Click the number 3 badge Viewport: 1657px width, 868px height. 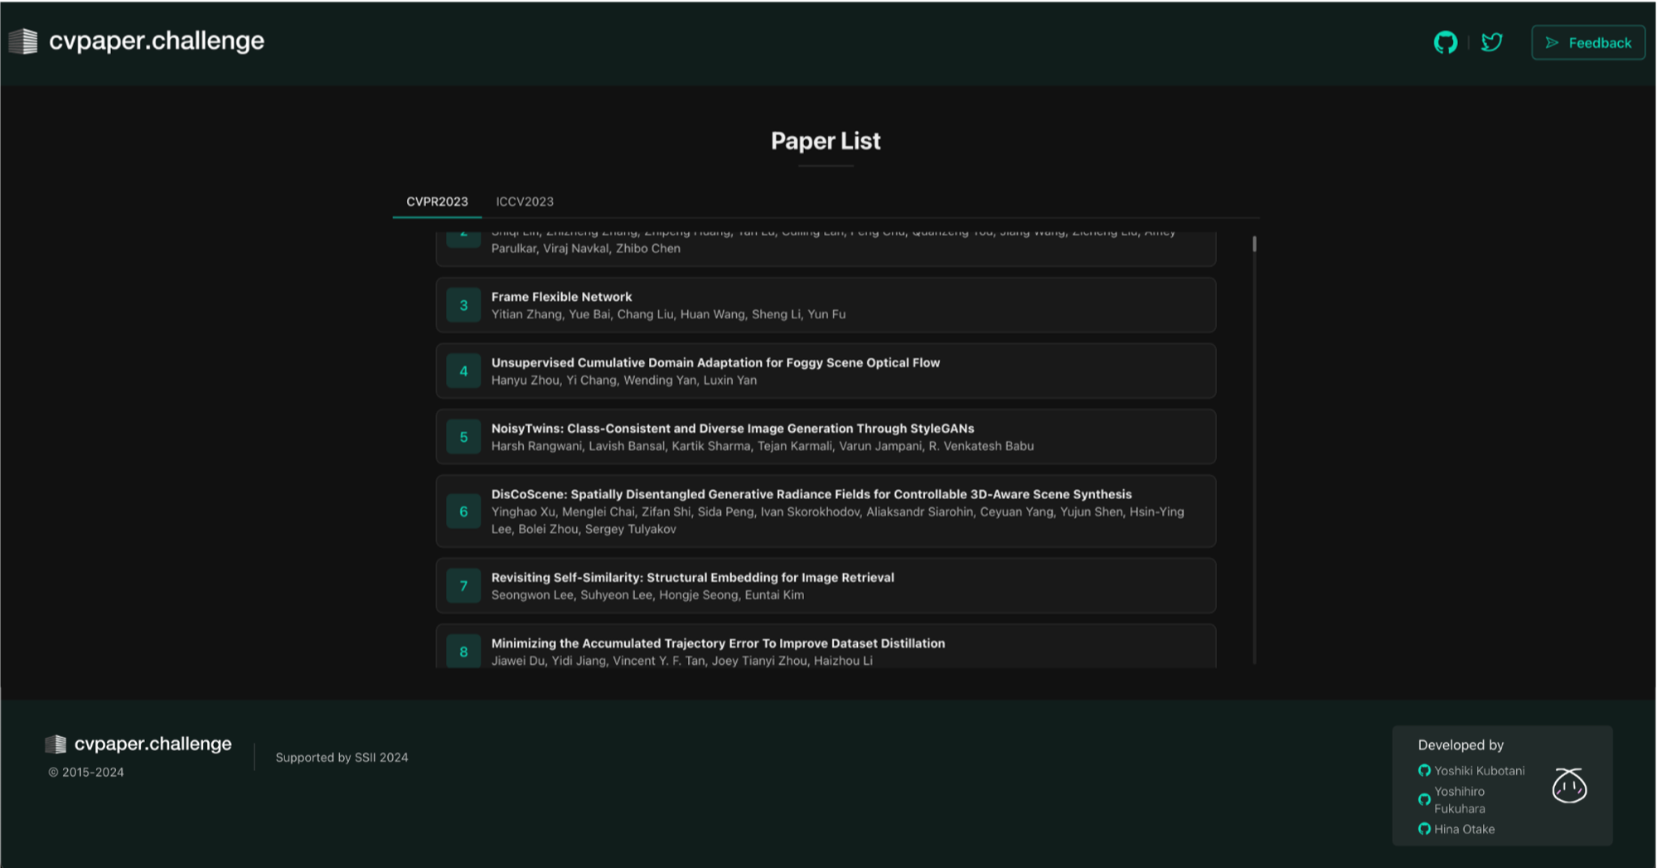[x=463, y=305]
